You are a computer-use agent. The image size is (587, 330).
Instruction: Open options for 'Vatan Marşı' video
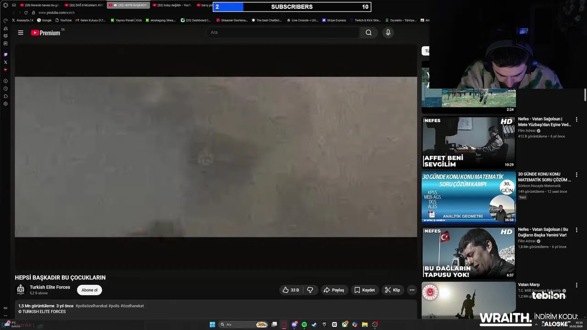(576, 285)
